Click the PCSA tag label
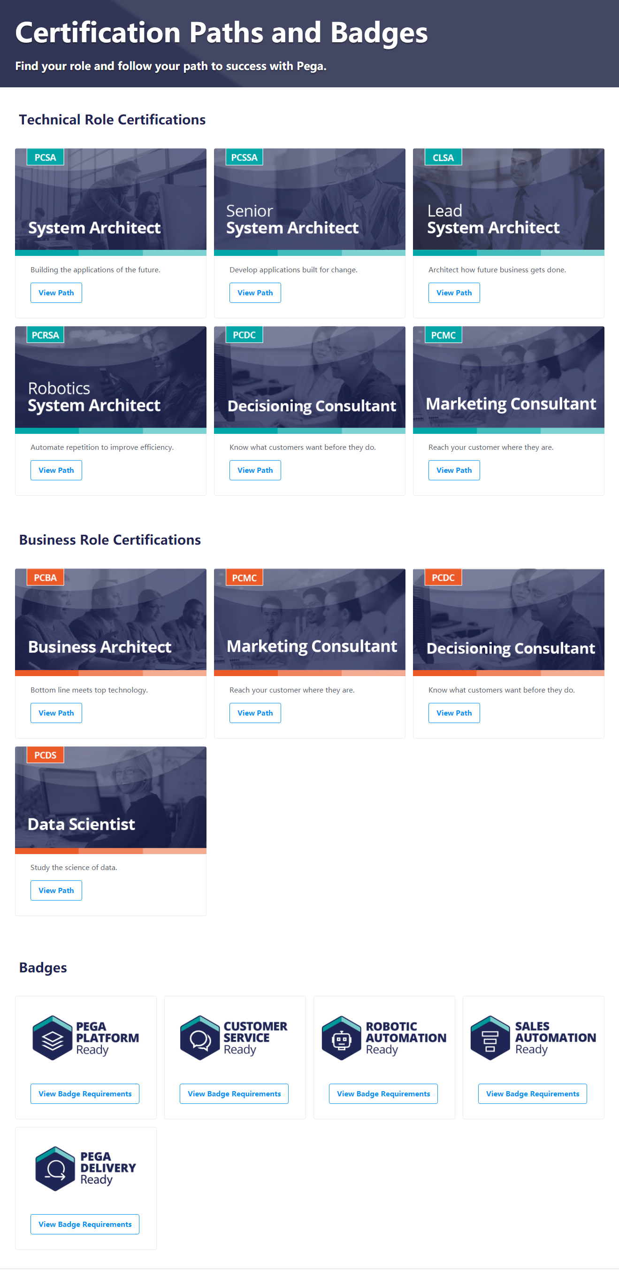The image size is (619, 1271). coord(46,157)
